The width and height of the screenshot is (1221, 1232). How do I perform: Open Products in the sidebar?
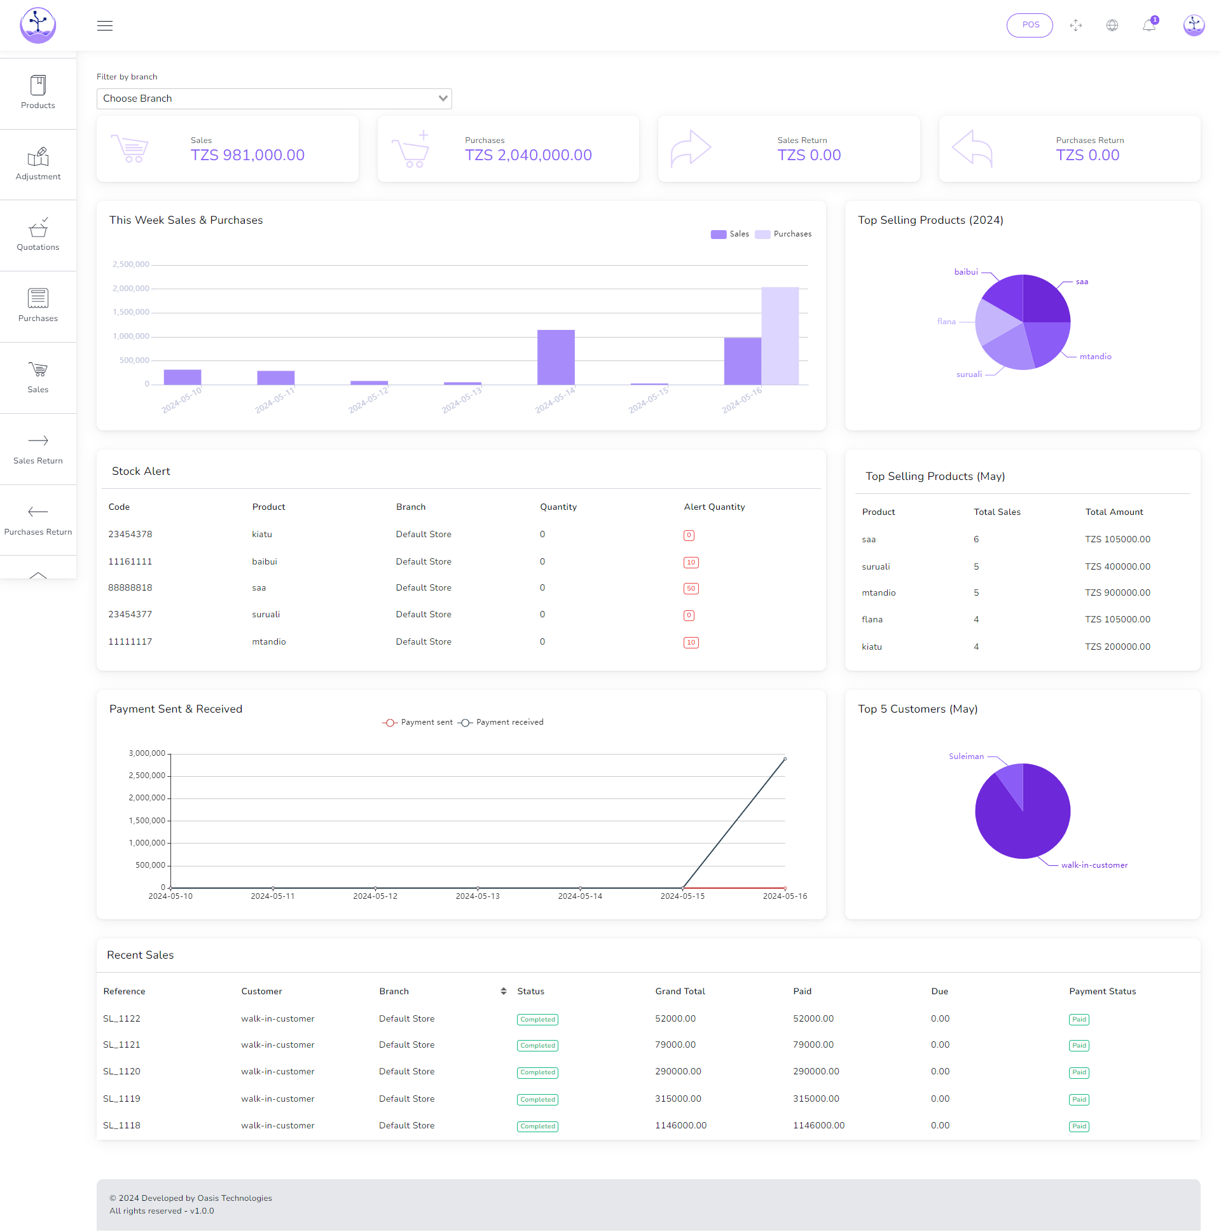(x=38, y=93)
